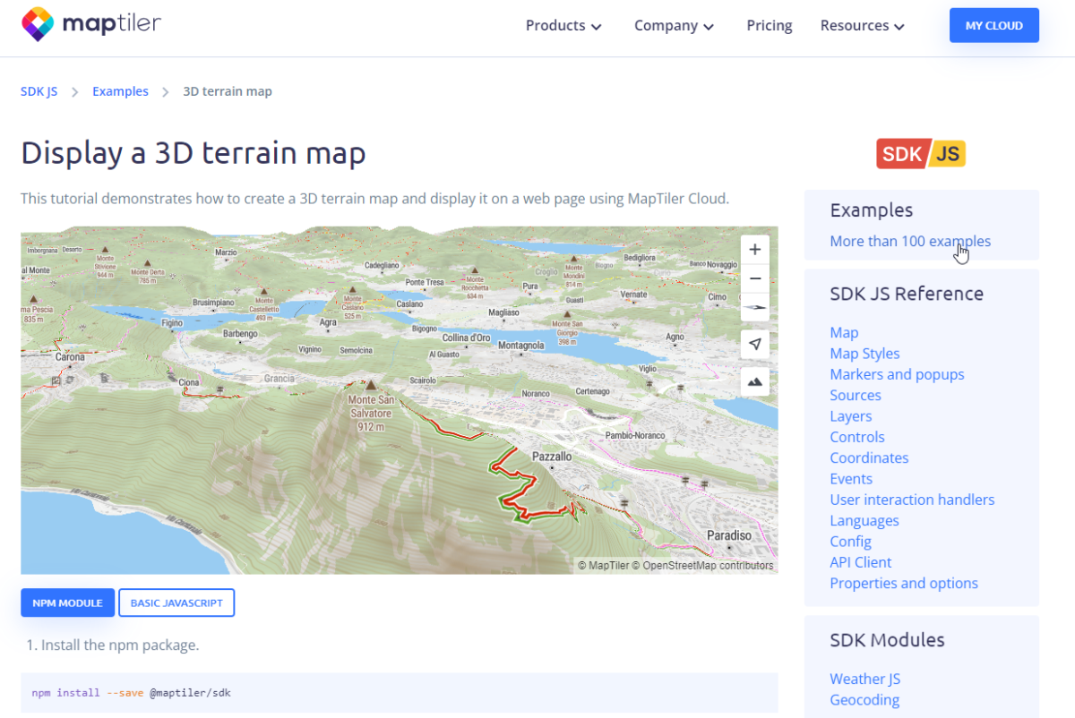The image size is (1075, 718).
Task: Open the Map Styles reference link
Action: click(864, 353)
